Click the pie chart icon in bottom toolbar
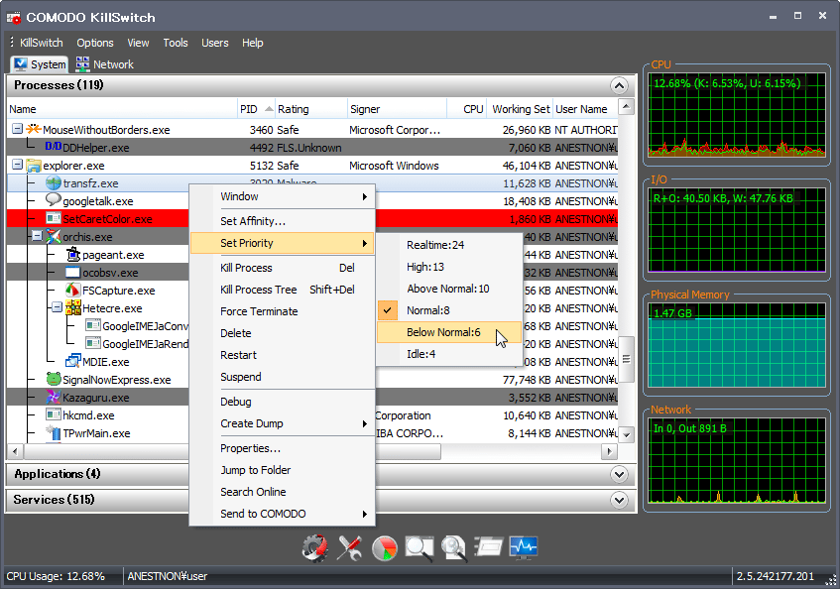The image size is (840, 589). 384,547
